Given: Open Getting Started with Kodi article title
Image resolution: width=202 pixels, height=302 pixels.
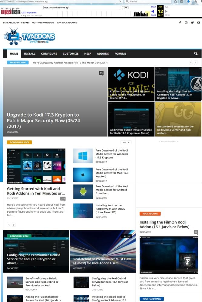Looking at the screenshot, I should 36,191.
